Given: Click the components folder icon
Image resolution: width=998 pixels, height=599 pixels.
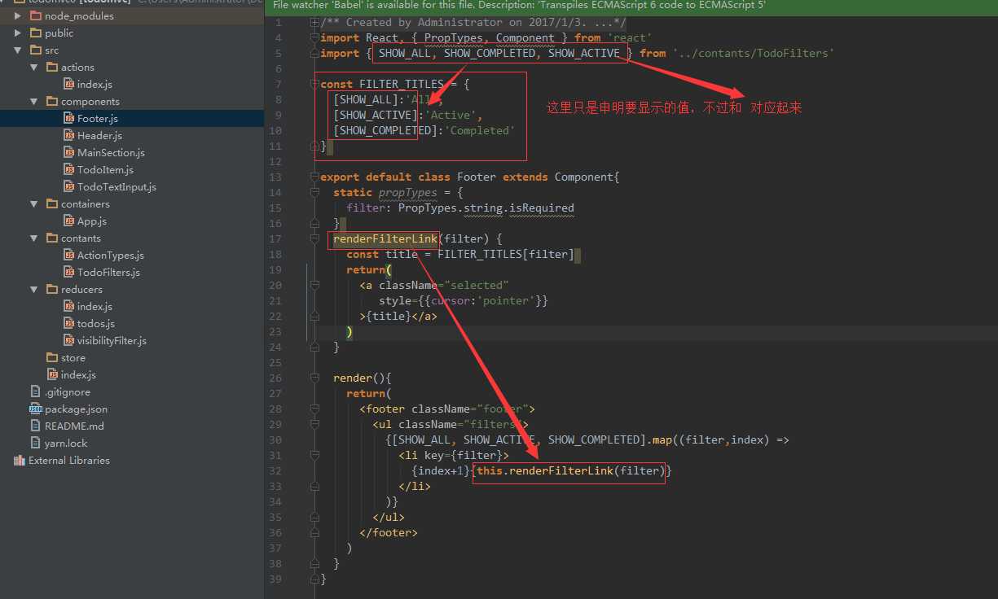Looking at the screenshot, I should [53, 101].
